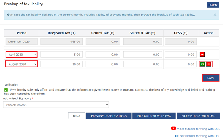Edit August 2020 CESS field
The image size is (223, 139).
181,64
